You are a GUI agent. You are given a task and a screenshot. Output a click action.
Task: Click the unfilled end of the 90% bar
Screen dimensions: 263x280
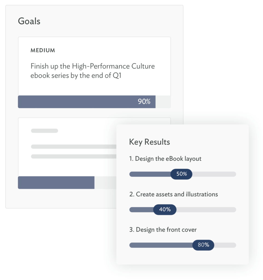click(163, 102)
